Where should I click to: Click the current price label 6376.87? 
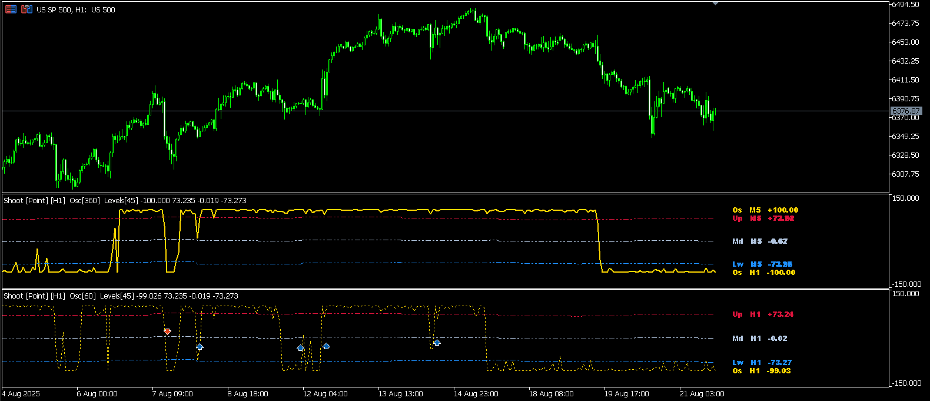coord(905,111)
